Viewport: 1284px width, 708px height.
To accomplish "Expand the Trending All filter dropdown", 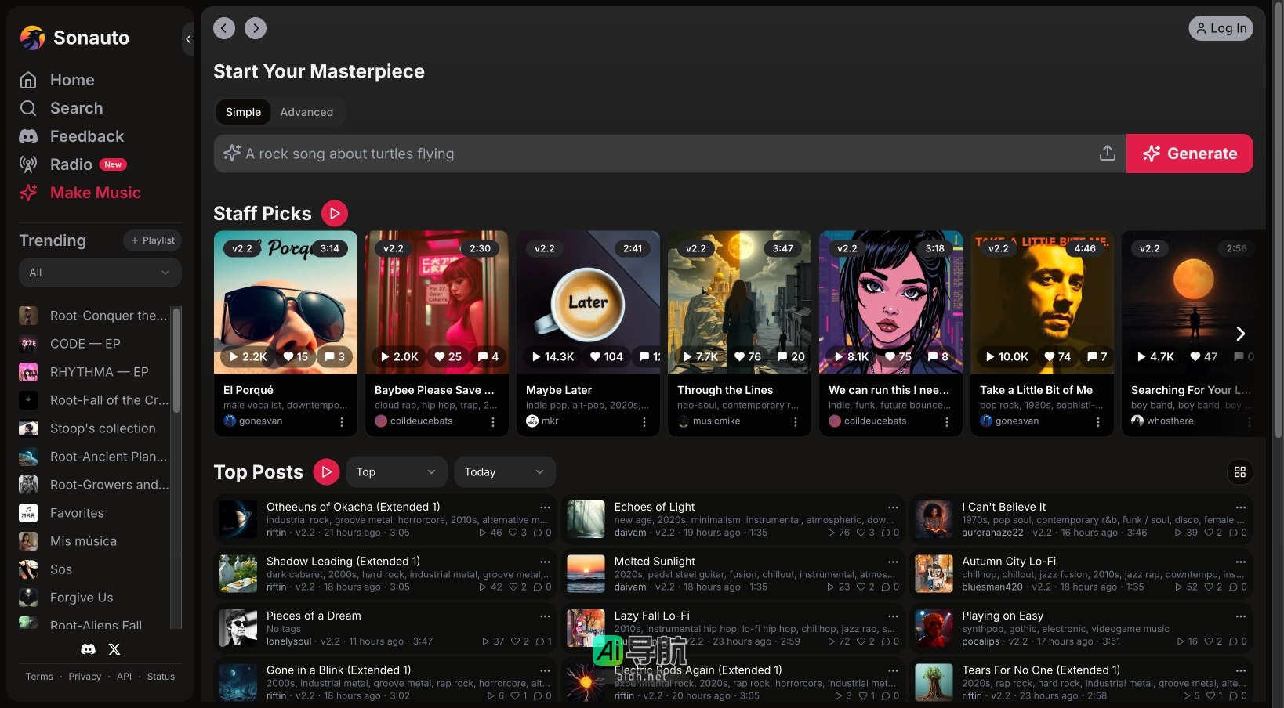I will pyautogui.click(x=100, y=273).
